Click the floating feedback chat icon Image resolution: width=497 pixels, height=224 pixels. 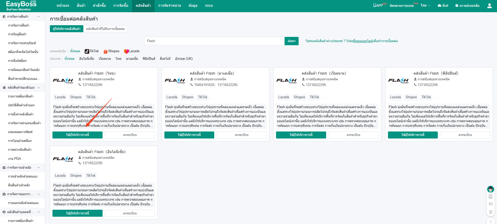[x=491, y=204]
